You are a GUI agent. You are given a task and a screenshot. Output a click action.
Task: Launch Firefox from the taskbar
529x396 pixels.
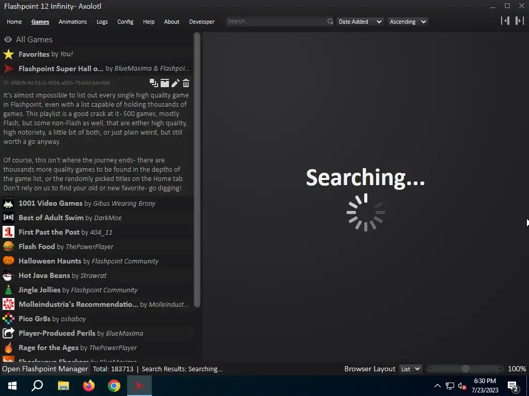(x=89, y=386)
